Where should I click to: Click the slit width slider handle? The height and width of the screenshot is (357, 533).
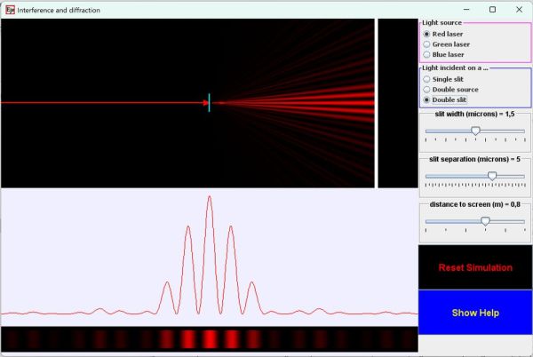[x=475, y=131]
